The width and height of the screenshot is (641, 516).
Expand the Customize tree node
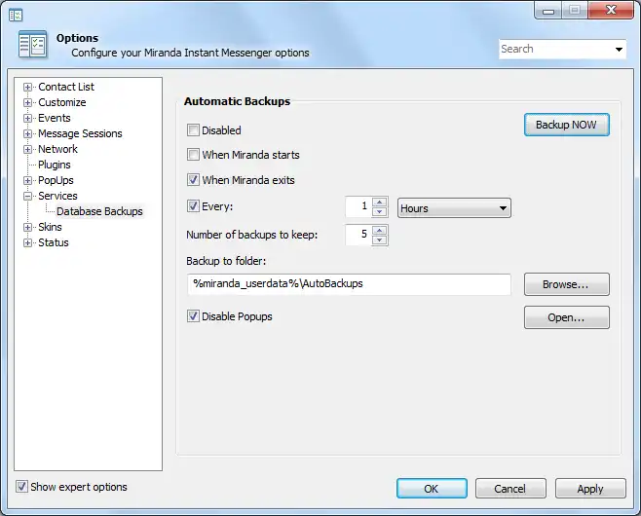tap(27, 102)
